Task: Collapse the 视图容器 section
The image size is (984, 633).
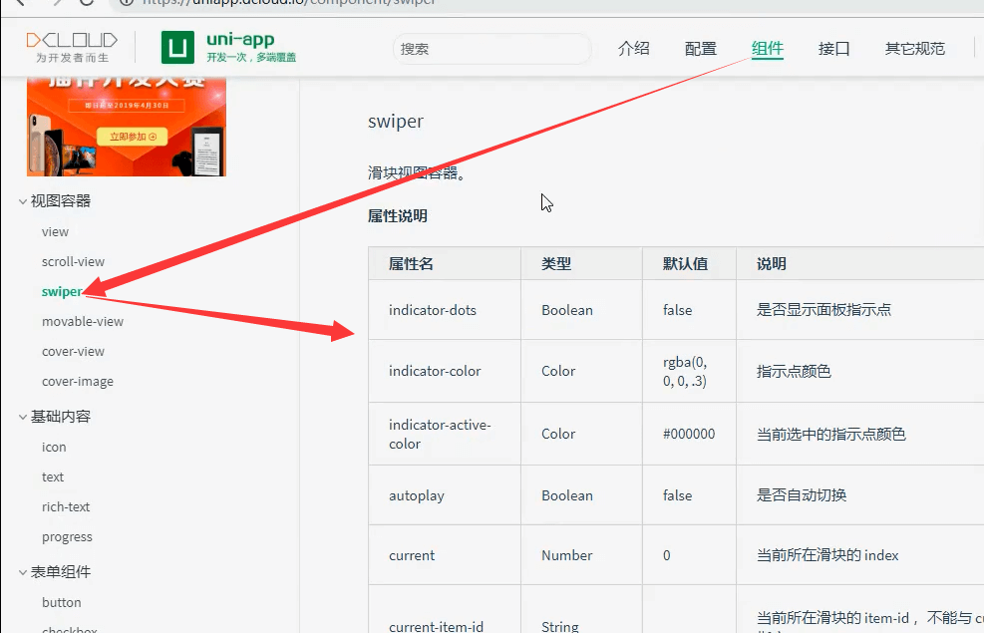Action: click(x=55, y=200)
